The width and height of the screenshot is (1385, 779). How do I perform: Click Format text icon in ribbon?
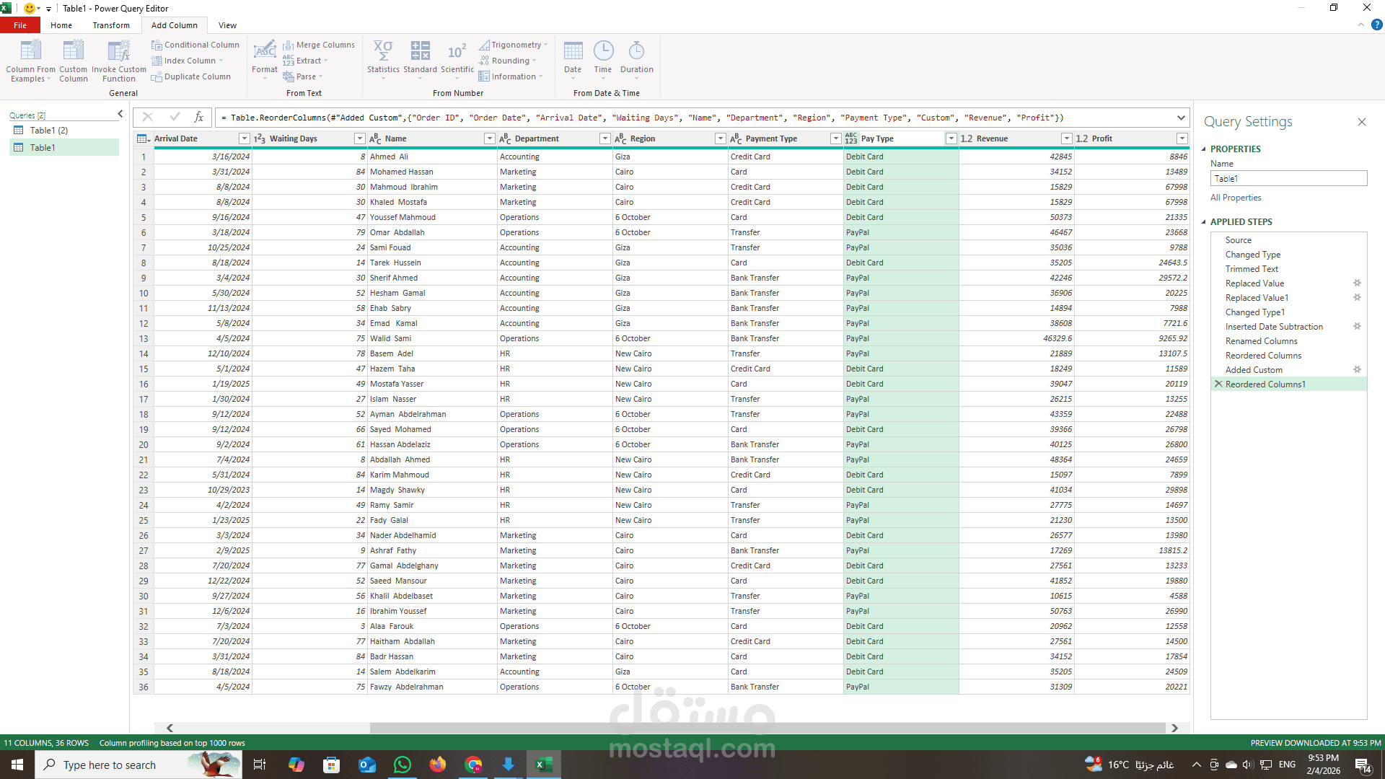tap(265, 51)
